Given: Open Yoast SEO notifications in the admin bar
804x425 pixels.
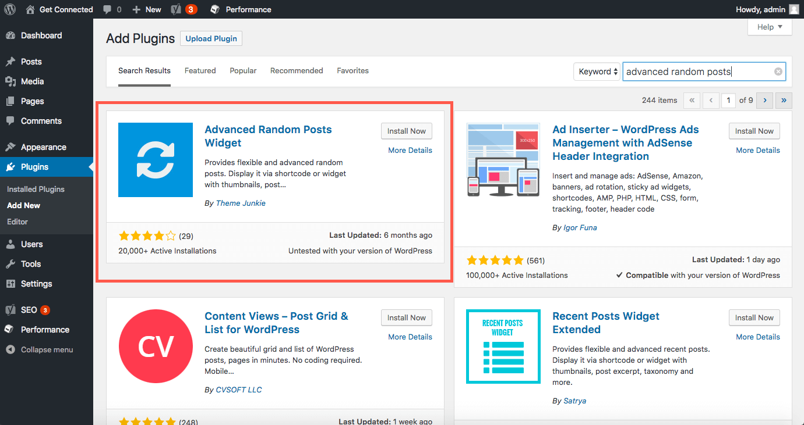Looking at the screenshot, I should (176, 9).
